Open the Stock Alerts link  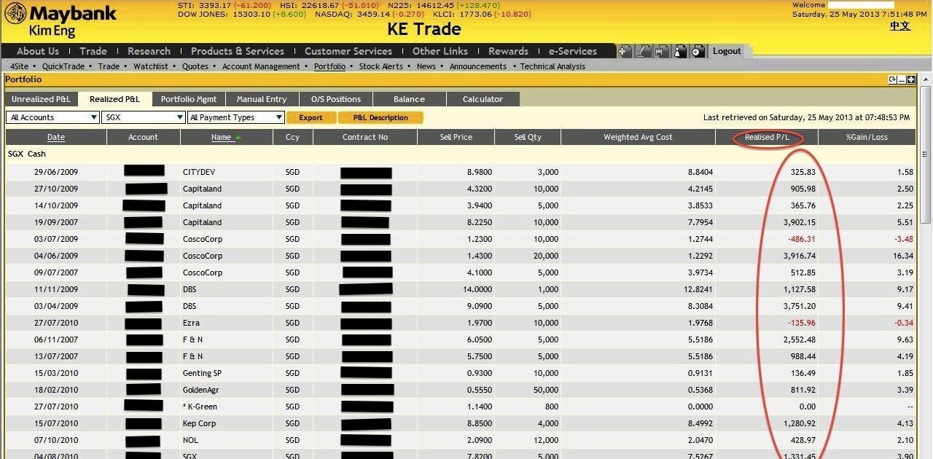[380, 66]
